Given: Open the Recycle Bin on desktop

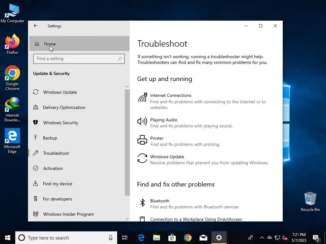Looking at the screenshot, I should (310, 202).
